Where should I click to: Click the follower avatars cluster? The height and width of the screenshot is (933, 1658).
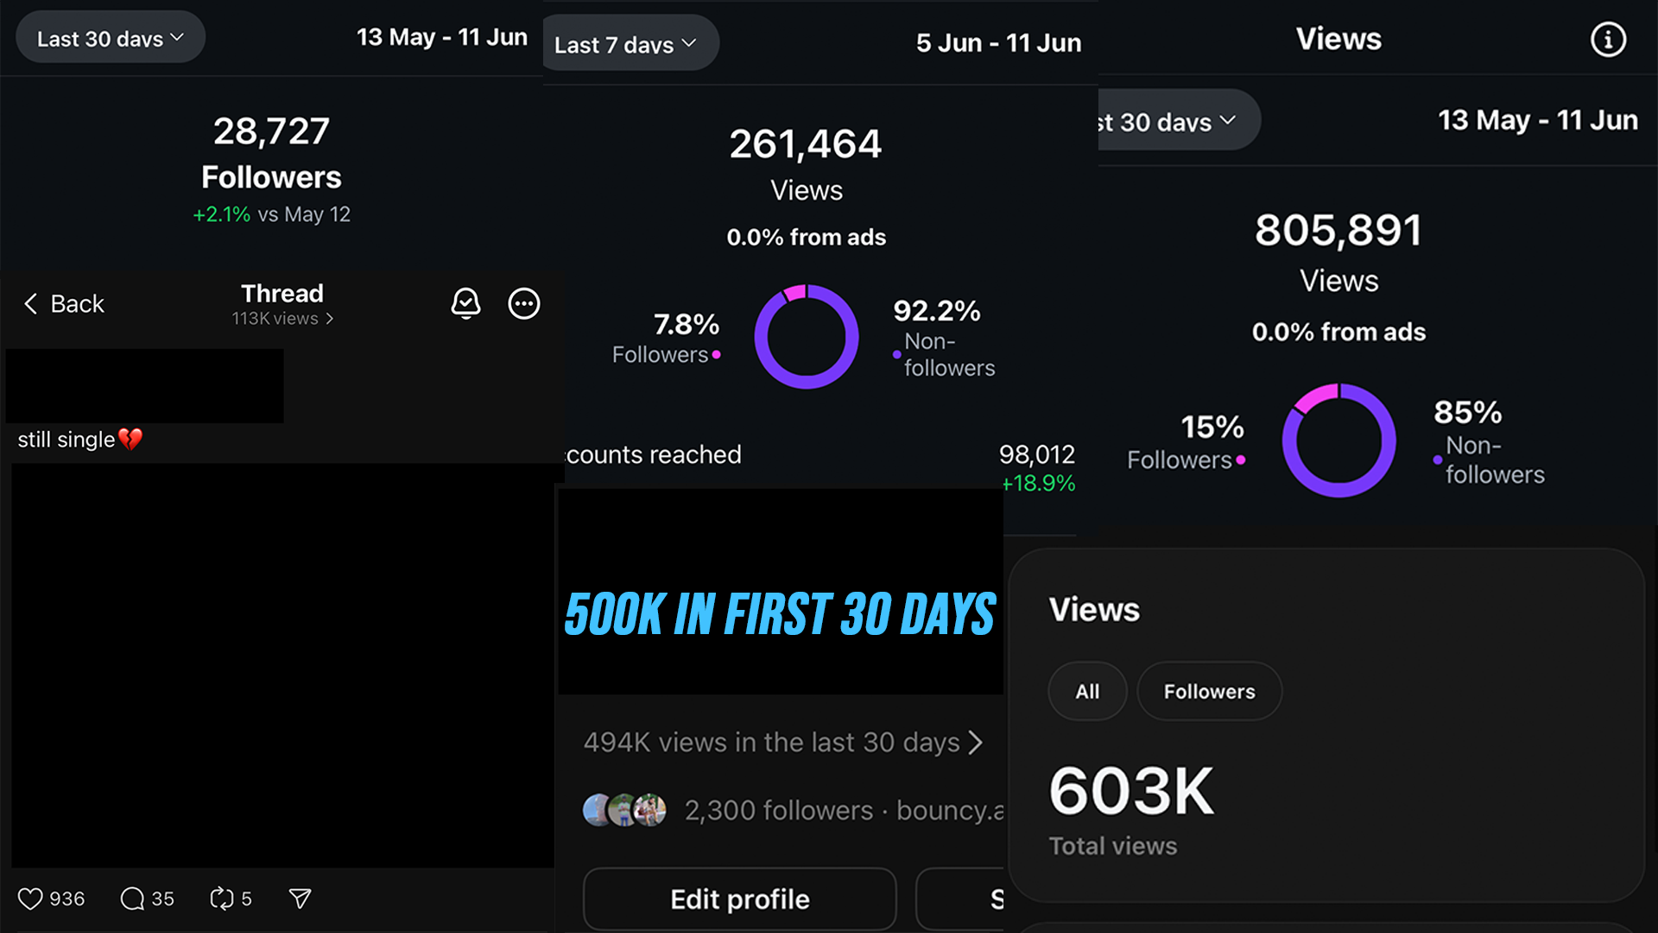click(x=624, y=810)
